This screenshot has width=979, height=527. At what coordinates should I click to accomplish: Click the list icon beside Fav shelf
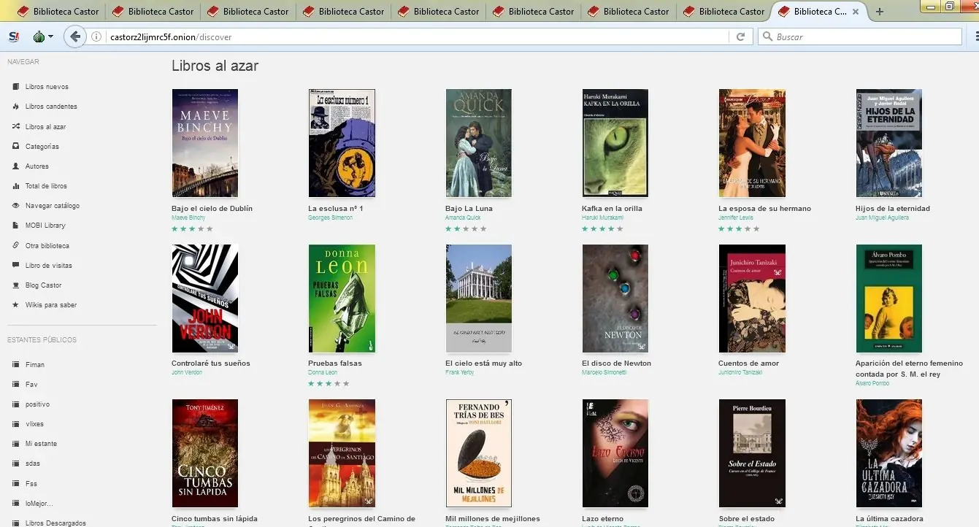click(x=16, y=384)
